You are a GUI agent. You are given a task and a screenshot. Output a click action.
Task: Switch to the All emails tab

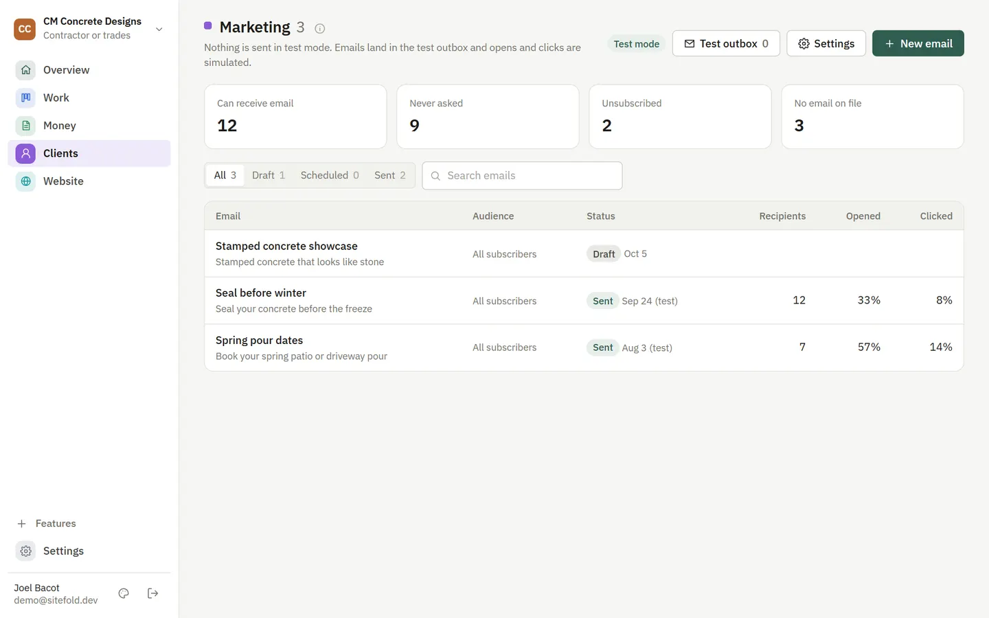click(225, 175)
